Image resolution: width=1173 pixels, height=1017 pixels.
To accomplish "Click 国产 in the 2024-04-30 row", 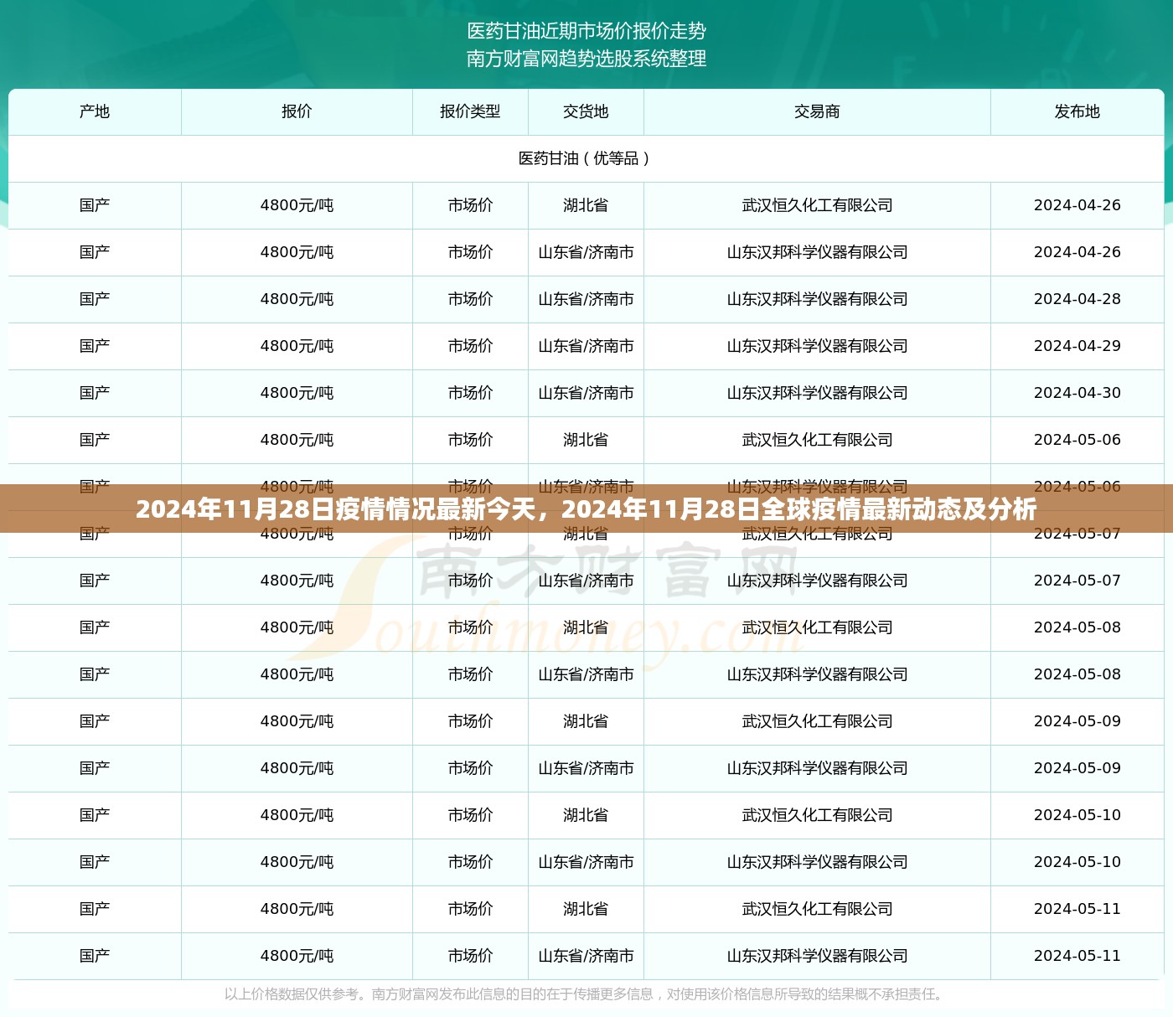I will (x=95, y=393).
